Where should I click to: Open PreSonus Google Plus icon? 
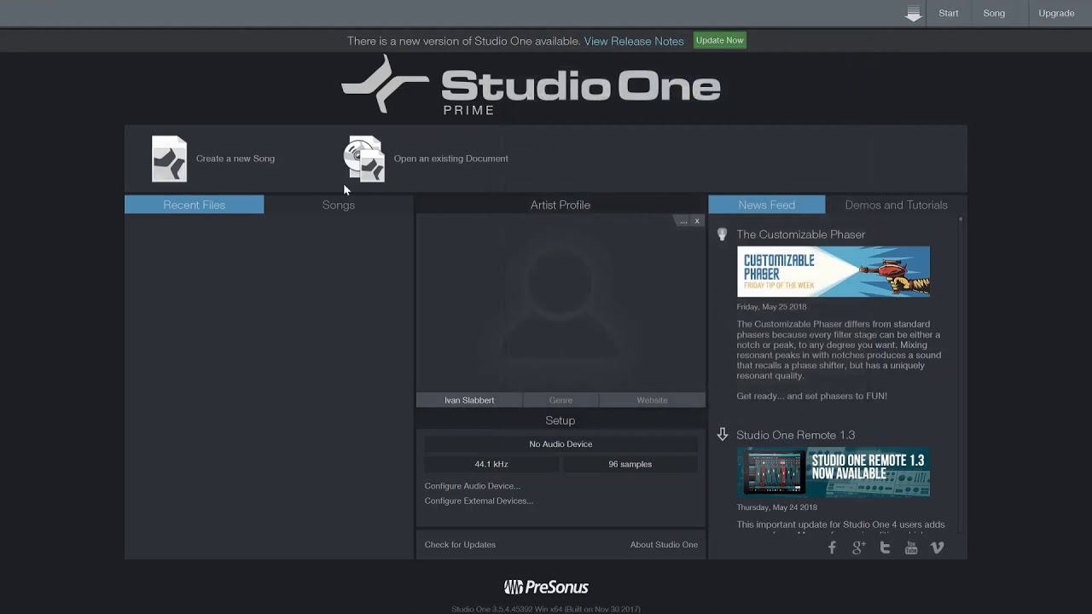tap(858, 547)
